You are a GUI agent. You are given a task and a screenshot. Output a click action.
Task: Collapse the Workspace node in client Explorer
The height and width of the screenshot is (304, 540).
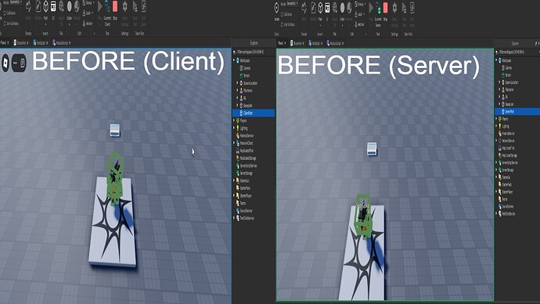pos(234,60)
